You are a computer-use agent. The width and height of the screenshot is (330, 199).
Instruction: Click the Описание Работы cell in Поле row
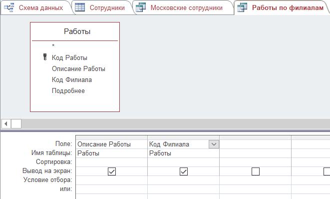[111, 144]
